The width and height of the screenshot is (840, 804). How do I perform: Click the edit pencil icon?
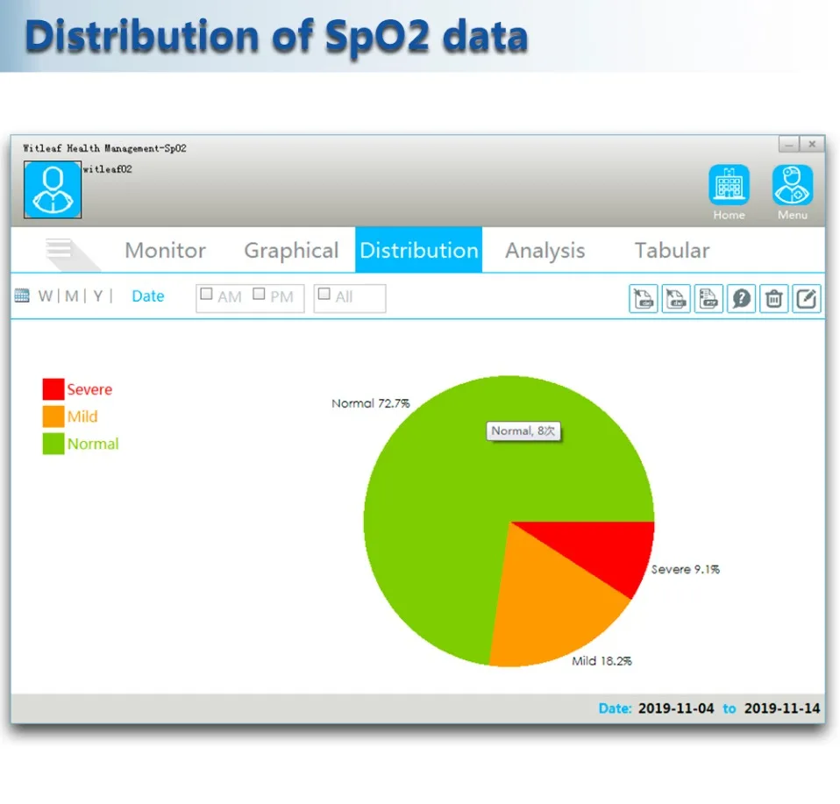(x=807, y=298)
